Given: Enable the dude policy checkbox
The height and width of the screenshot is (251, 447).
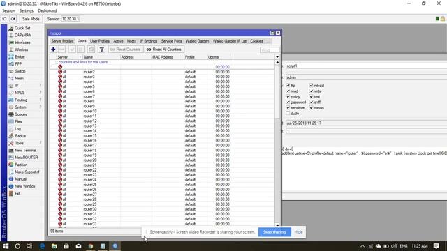Looking at the screenshot, I should pos(288,113).
